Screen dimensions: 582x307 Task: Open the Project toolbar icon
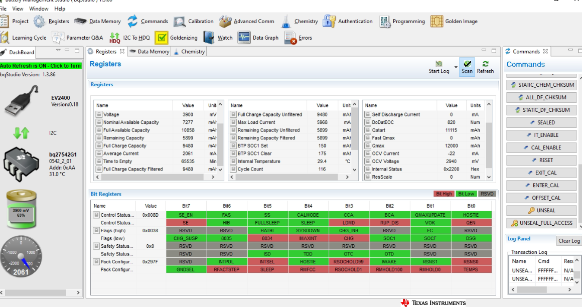coord(5,21)
